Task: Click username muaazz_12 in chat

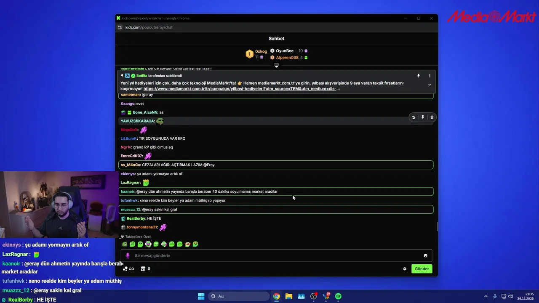Action: coord(131,210)
